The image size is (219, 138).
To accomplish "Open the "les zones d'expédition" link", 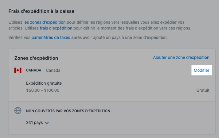I will 45,22.
